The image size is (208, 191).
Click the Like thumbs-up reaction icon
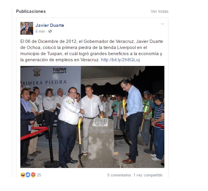[x=28, y=175]
